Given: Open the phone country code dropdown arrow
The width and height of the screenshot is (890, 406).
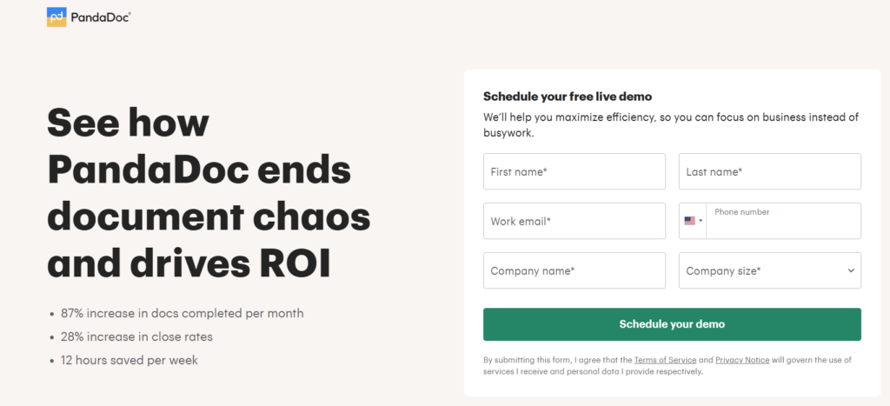Looking at the screenshot, I should click(x=701, y=221).
